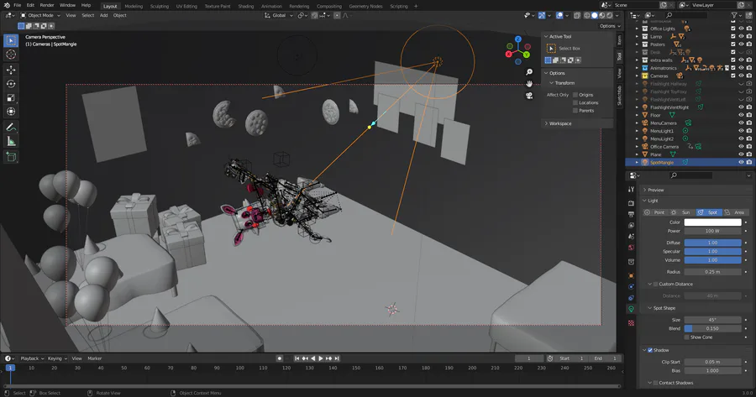This screenshot has width=756, height=397.
Task: Open the File menu
Action: tap(18, 5)
